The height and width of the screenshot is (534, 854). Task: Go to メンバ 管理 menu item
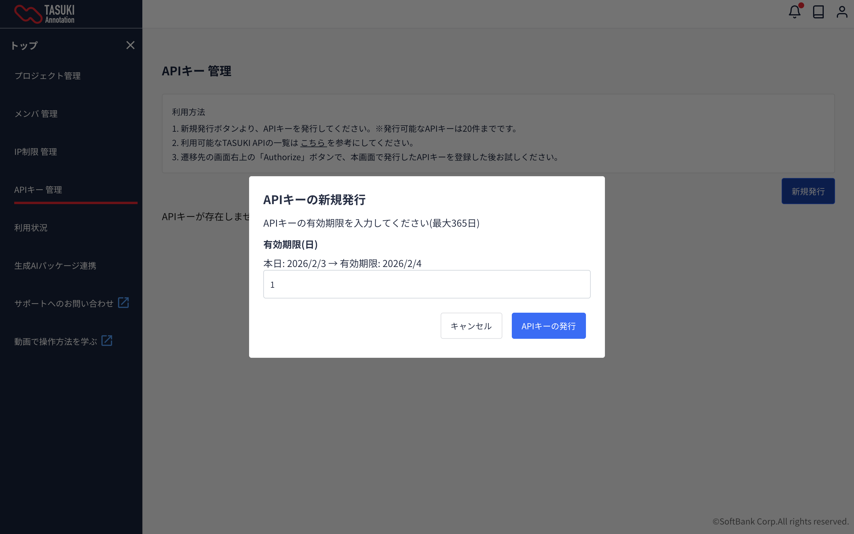pyautogui.click(x=36, y=114)
